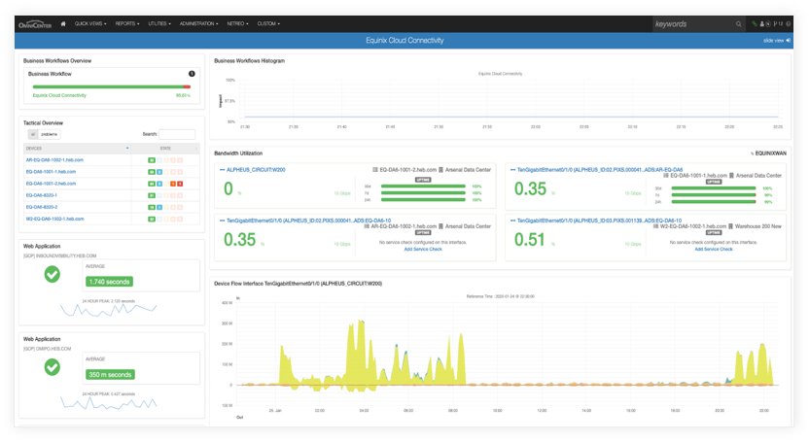Click Add Service Check under Warehouse 200 New
The image size is (810, 442).
714,249
